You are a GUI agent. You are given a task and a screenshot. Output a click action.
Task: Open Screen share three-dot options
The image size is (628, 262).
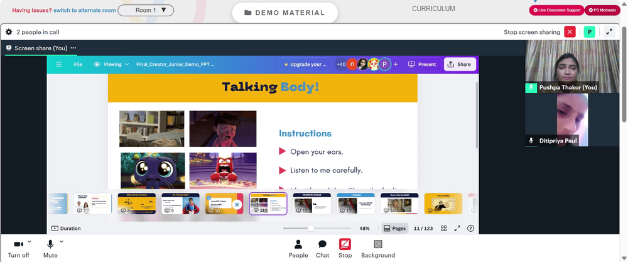(x=73, y=48)
